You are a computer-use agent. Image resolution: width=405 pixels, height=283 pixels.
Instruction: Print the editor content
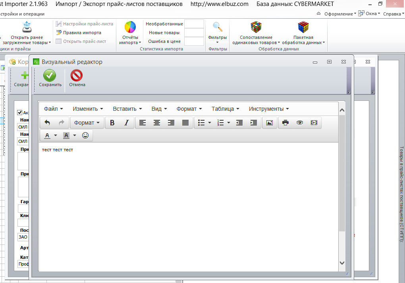click(x=285, y=123)
